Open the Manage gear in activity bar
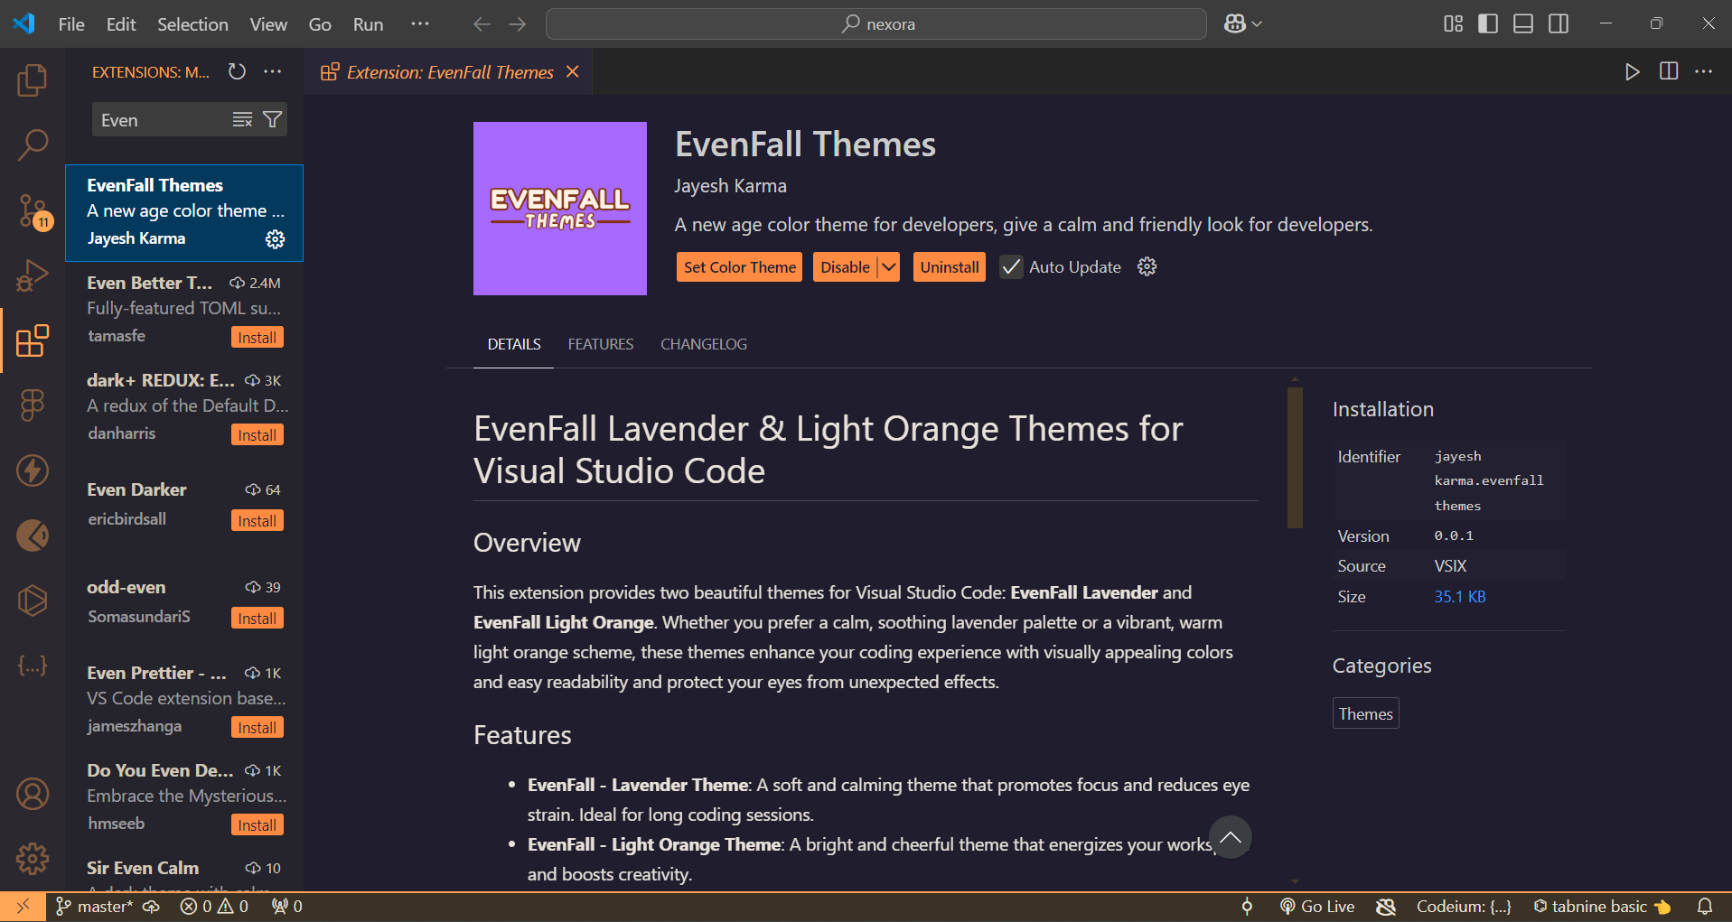Image resolution: width=1732 pixels, height=922 pixels. pos(33,859)
